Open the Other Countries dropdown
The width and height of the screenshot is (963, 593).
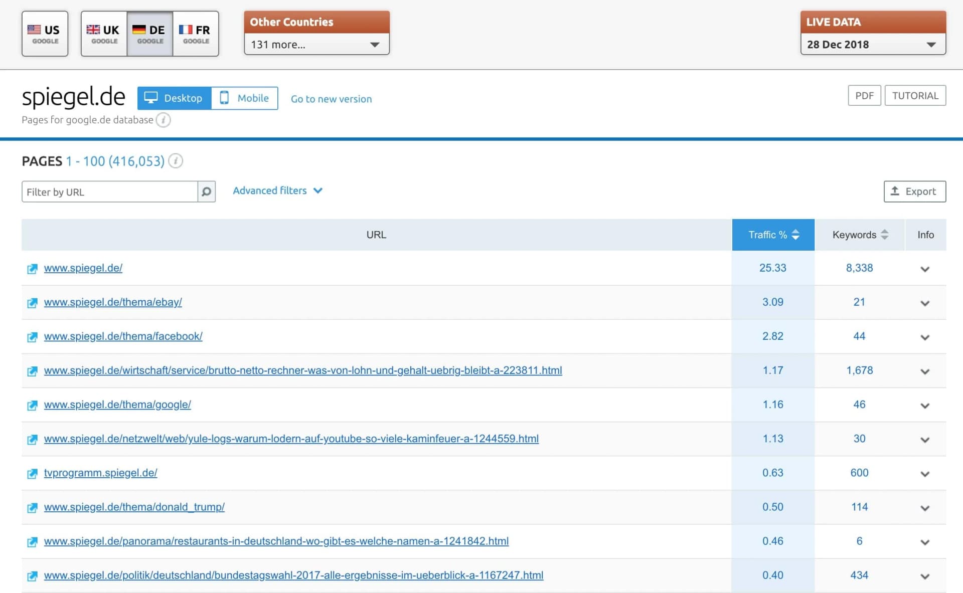pos(316,44)
